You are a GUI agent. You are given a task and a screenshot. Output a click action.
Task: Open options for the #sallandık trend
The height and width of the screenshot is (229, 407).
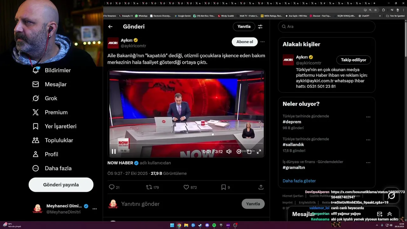368,140
